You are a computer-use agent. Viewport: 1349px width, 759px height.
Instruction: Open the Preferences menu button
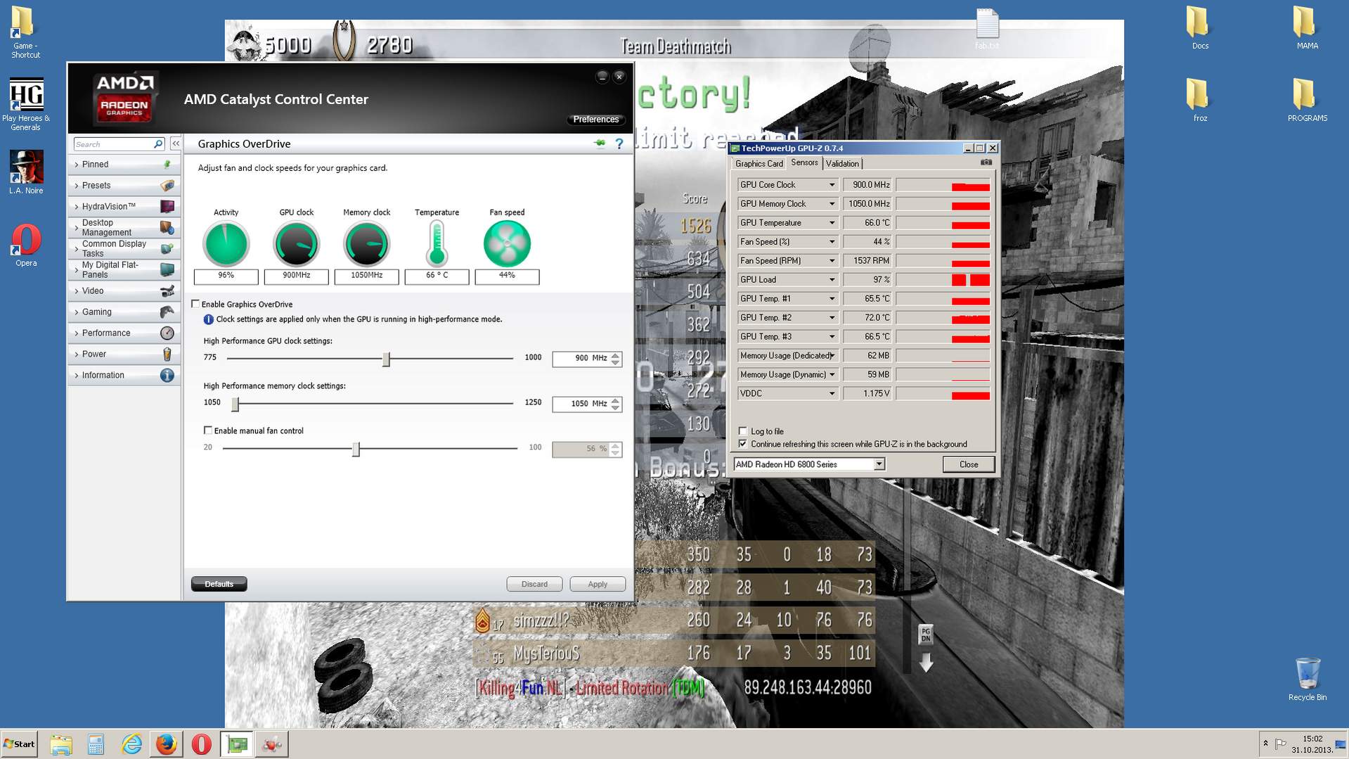595,120
